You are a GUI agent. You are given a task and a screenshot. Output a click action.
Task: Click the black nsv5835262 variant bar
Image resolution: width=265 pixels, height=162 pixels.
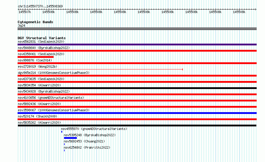[x=137, y=126]
